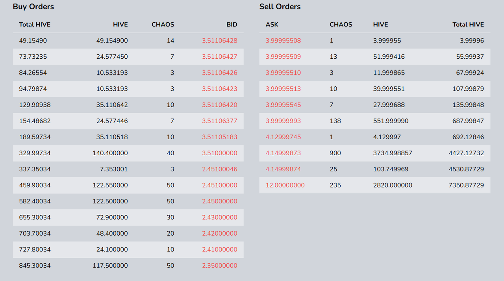Select the lowest bid 2.35000000
This screenshot has height=281, width=504.
(219, 266)
